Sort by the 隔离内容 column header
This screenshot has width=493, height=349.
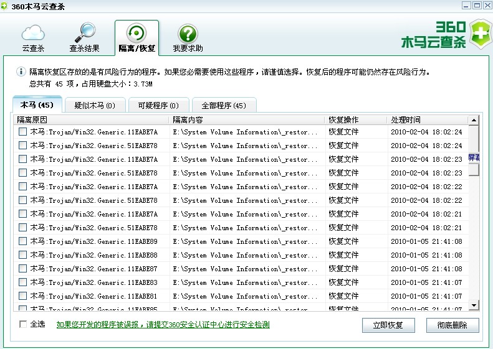(x=247, y=119)
